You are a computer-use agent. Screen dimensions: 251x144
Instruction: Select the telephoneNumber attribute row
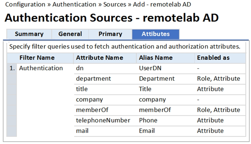tap(103, 120)
